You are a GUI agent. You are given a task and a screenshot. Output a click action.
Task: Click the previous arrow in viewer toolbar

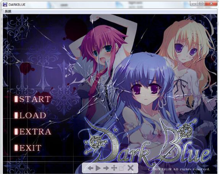pos(91,168)
